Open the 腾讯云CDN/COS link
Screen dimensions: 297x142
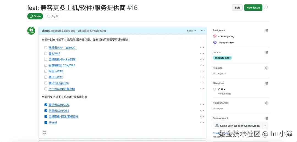coord(59,105)
